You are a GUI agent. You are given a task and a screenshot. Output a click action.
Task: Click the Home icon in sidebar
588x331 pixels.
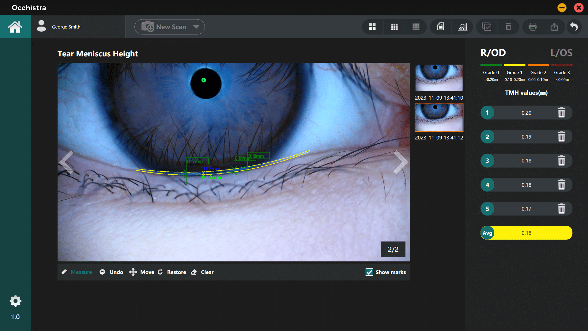[15, 27]
